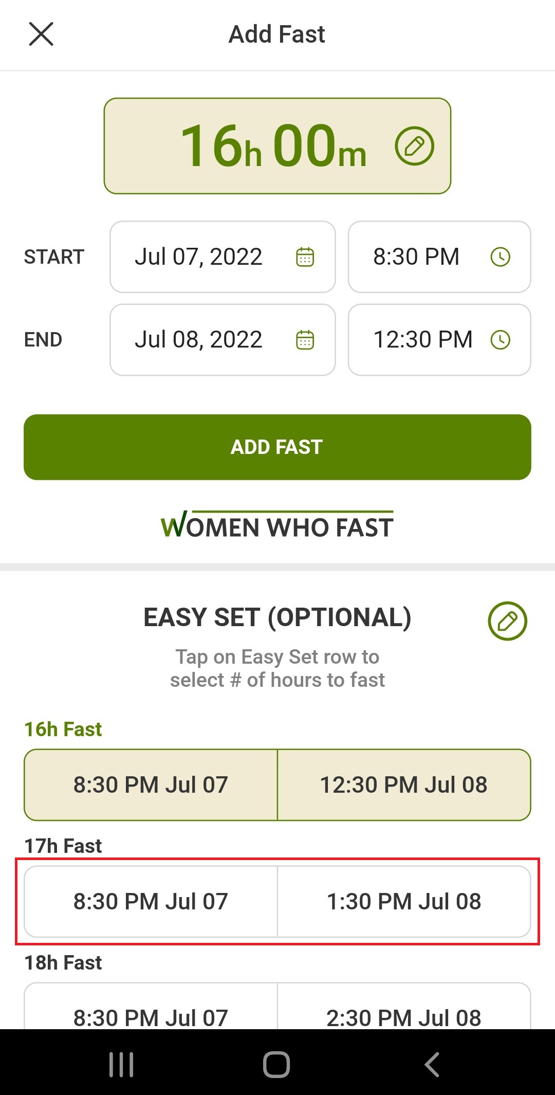Edit Easy Set options via its pencil icon
Viewport: 555px width, 1095px height.
(x=508, y=621)
